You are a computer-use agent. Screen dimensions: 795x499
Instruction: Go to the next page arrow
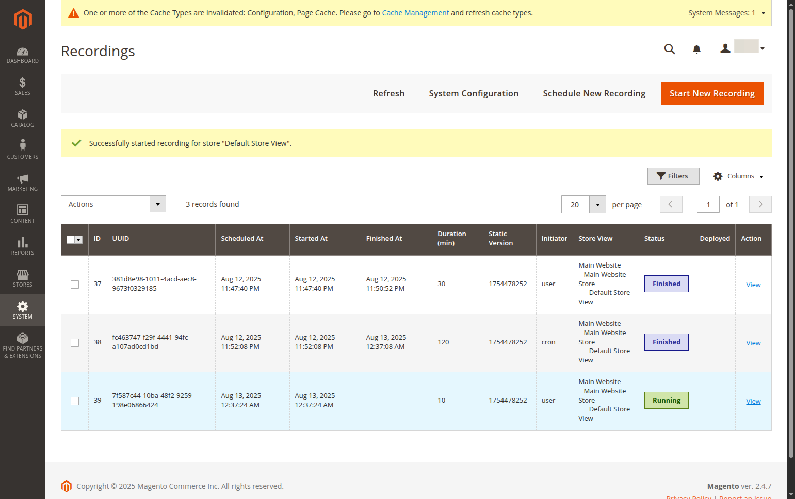(760, 205)
